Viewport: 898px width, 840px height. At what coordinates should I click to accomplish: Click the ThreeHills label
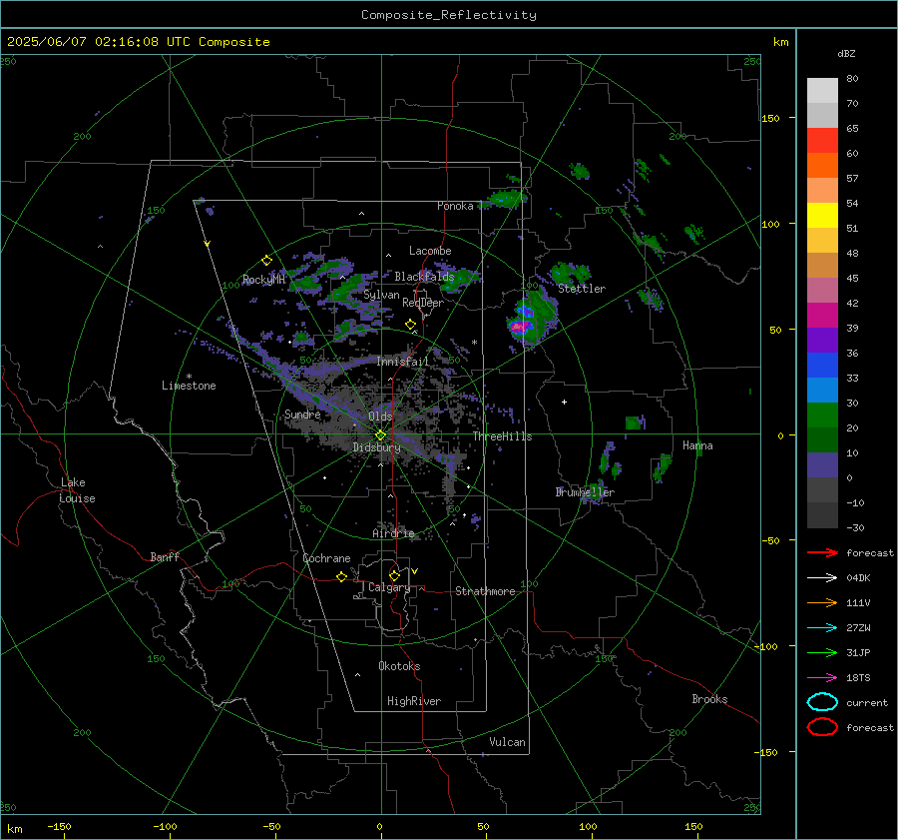502,436
